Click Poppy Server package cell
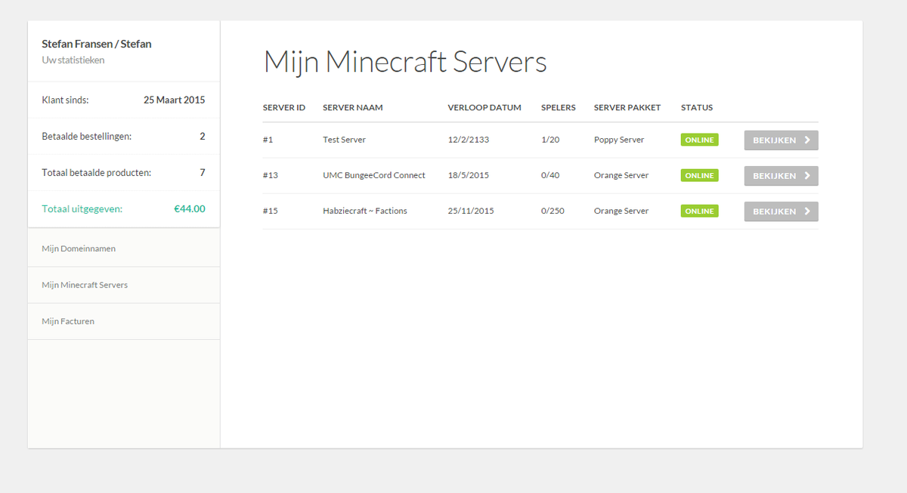The width and height of the screenshot is (907, 493). click(619, 140)
